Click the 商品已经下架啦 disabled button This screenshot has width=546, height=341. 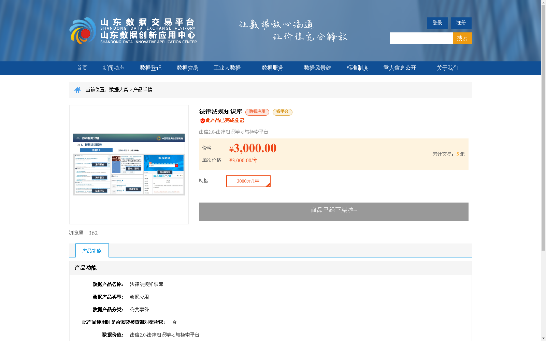(x=334, y=212)
